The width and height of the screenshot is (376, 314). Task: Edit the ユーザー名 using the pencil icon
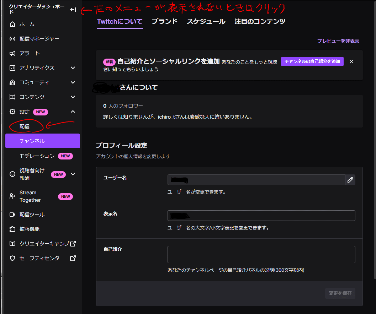click(x=350, y=180)
